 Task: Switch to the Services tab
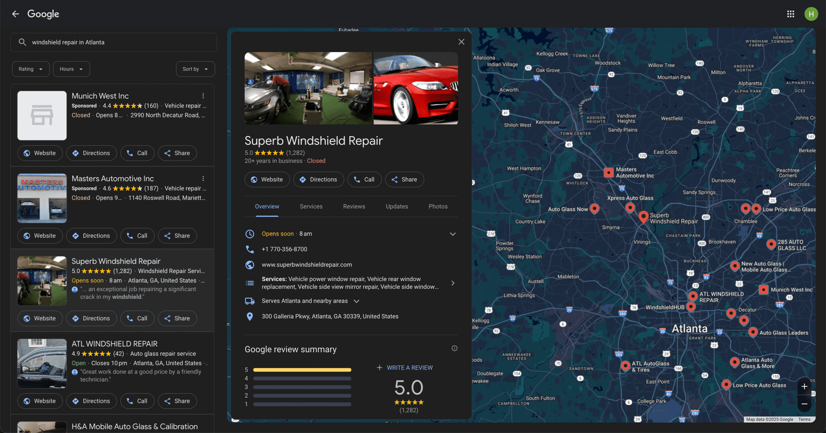click(x=311, y=207)
